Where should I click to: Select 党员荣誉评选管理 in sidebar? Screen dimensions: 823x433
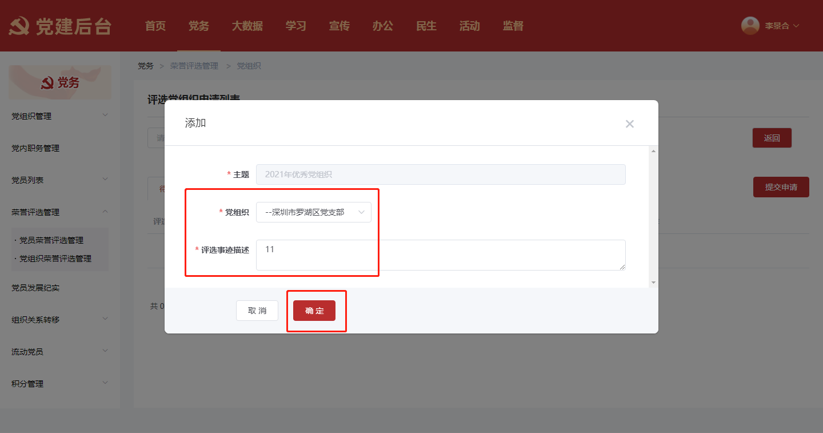[x=55, y=240]
